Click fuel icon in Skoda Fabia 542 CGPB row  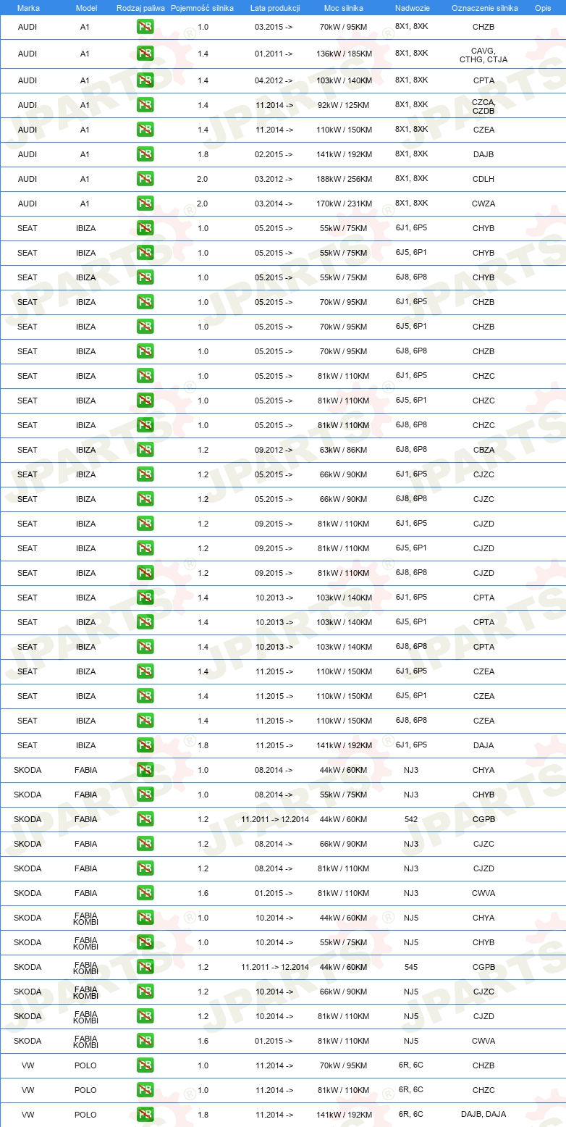point(145,819)
